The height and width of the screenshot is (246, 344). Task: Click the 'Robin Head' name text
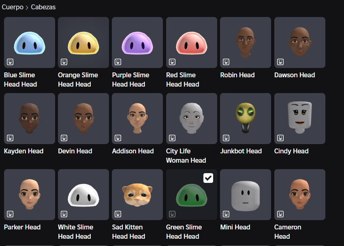(x=237, y=75)
